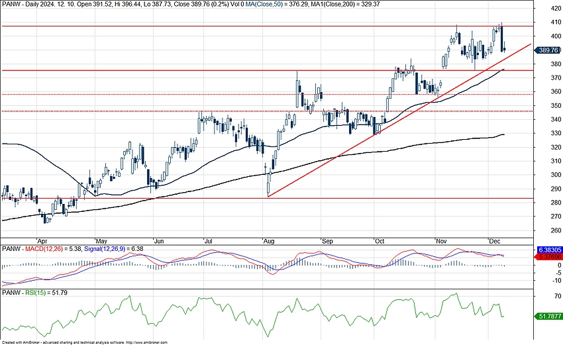Click the 340 price axis label
The height and width of the screenshot is (345, 563).
(556, 120)
